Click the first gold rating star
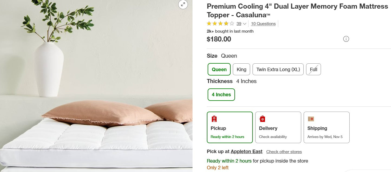The width and height of the screenshot is (391, 172). 209,23
